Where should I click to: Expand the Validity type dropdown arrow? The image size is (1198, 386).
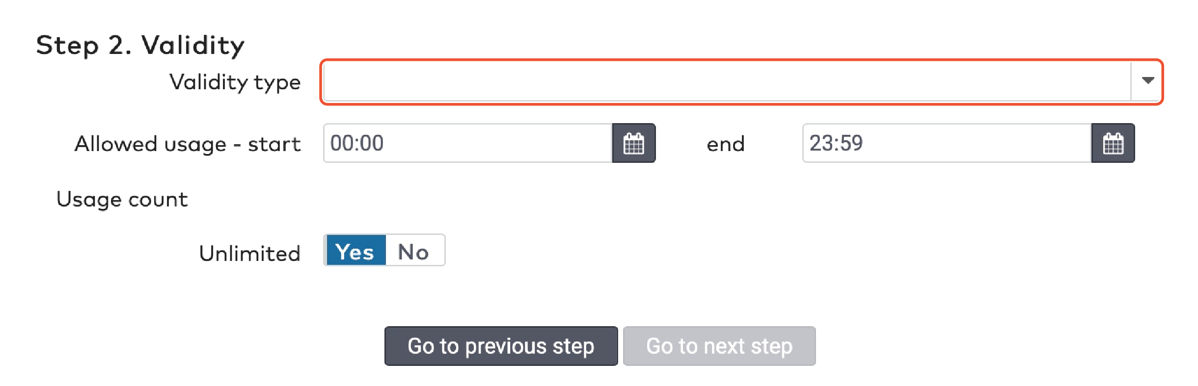coord(1147,81)
